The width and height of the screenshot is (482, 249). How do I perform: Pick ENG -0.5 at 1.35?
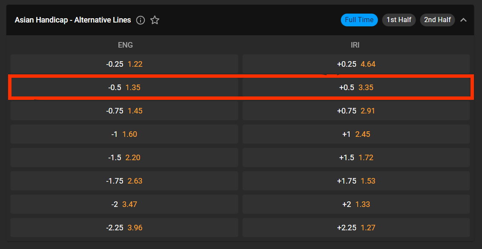124,88
